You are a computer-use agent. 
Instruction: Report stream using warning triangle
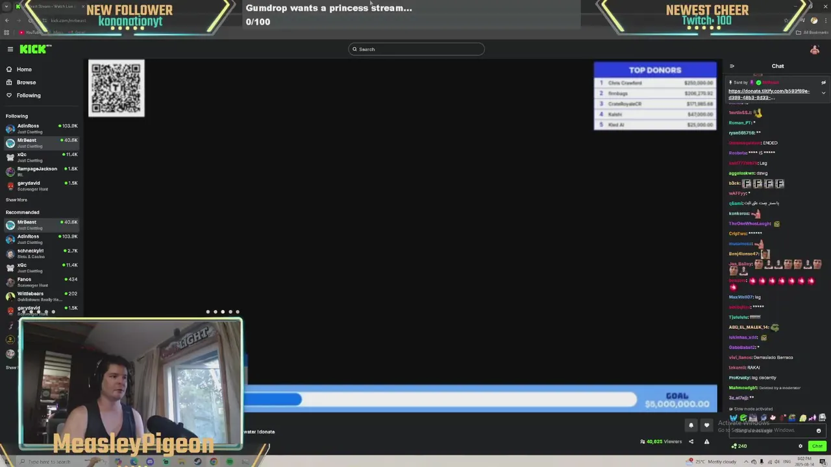coord(706,442)
